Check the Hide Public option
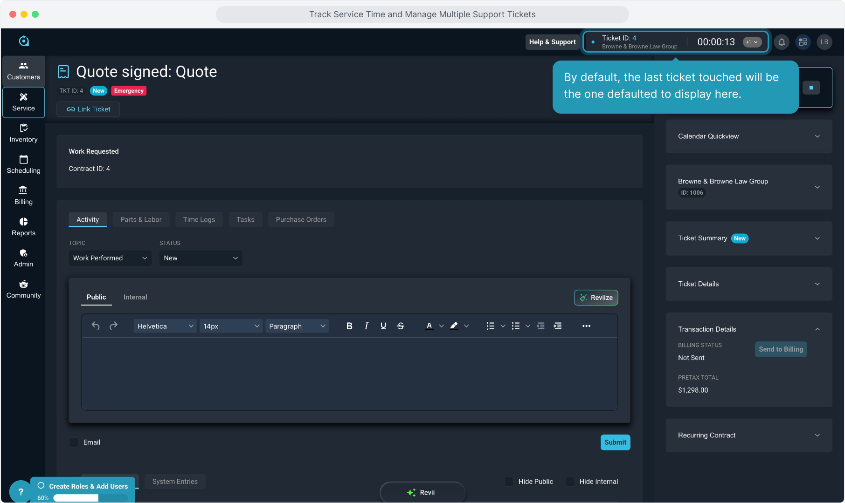This screenshot has width=845, height=503. tap(509, 482)
